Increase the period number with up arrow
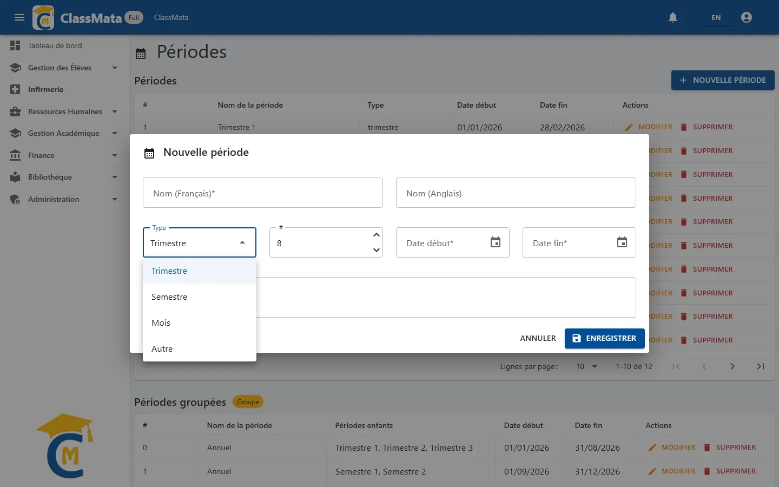The height and width of the screenshot is (487, 779). [x=377, y=235]
